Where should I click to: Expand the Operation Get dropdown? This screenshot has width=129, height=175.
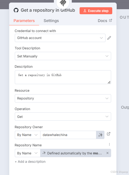63,116
